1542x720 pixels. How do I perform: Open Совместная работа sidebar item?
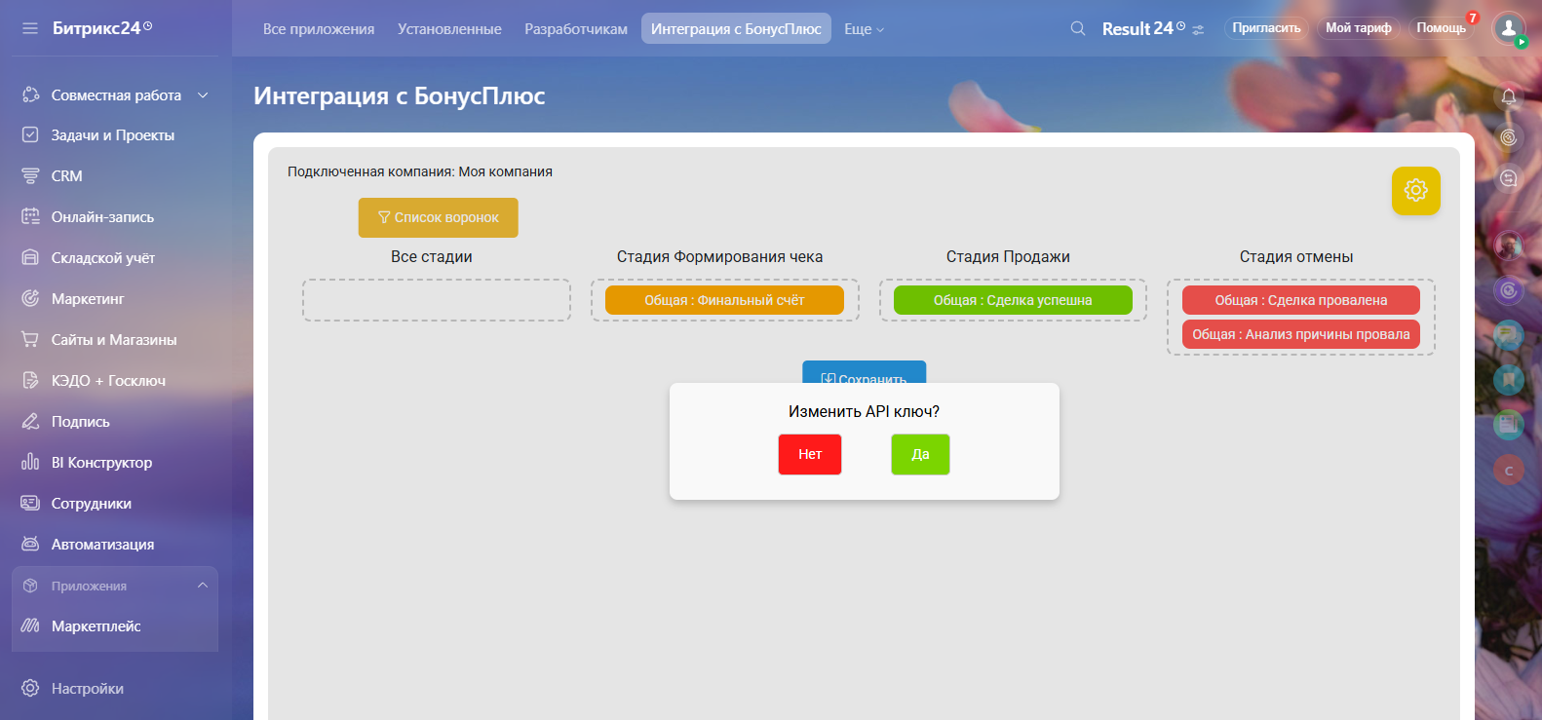pyautogui.click(x=116, y=95)
